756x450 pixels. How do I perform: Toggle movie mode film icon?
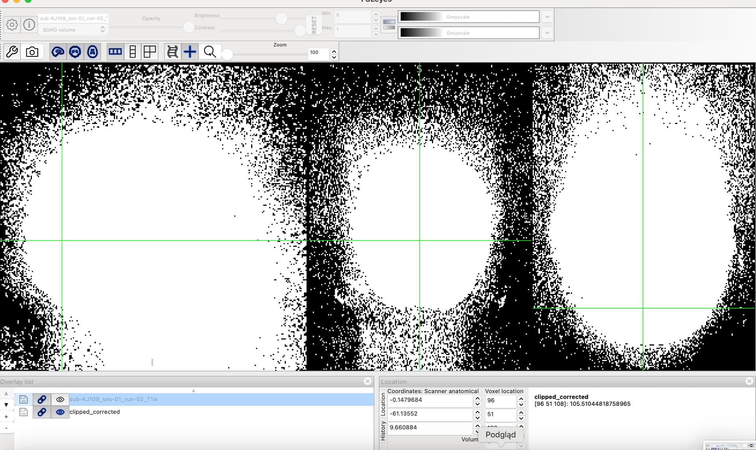[172, 52]
